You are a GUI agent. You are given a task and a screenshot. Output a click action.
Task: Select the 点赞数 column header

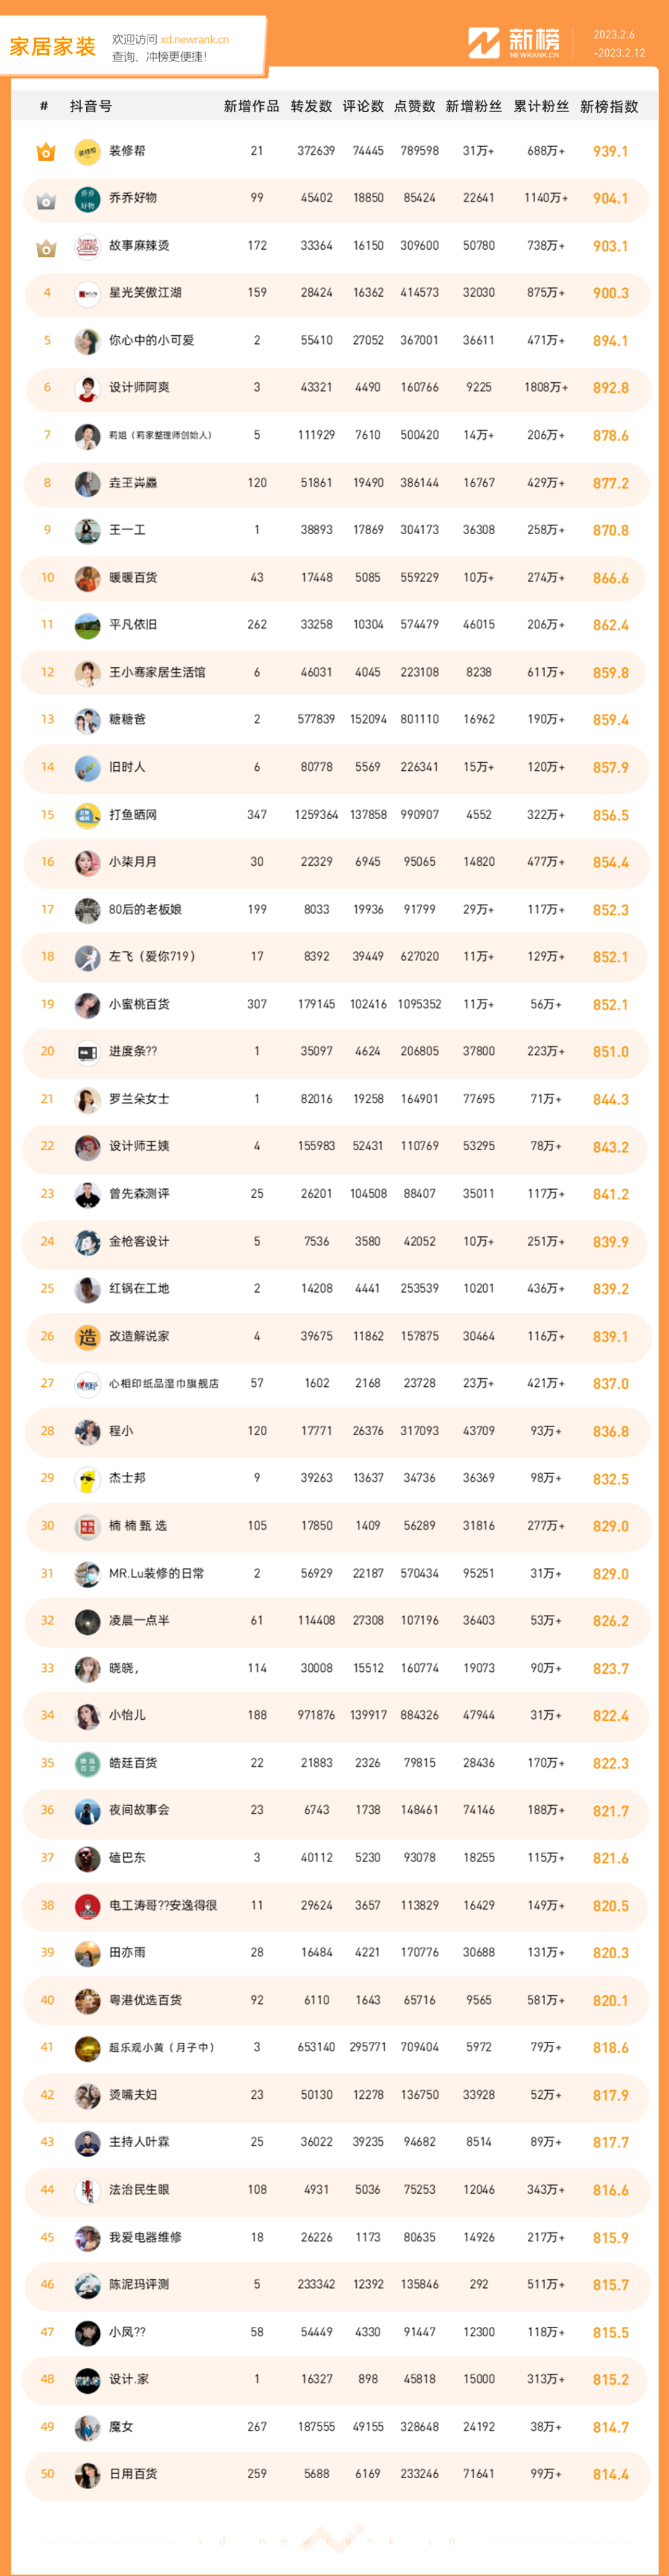tap(415, 107)
